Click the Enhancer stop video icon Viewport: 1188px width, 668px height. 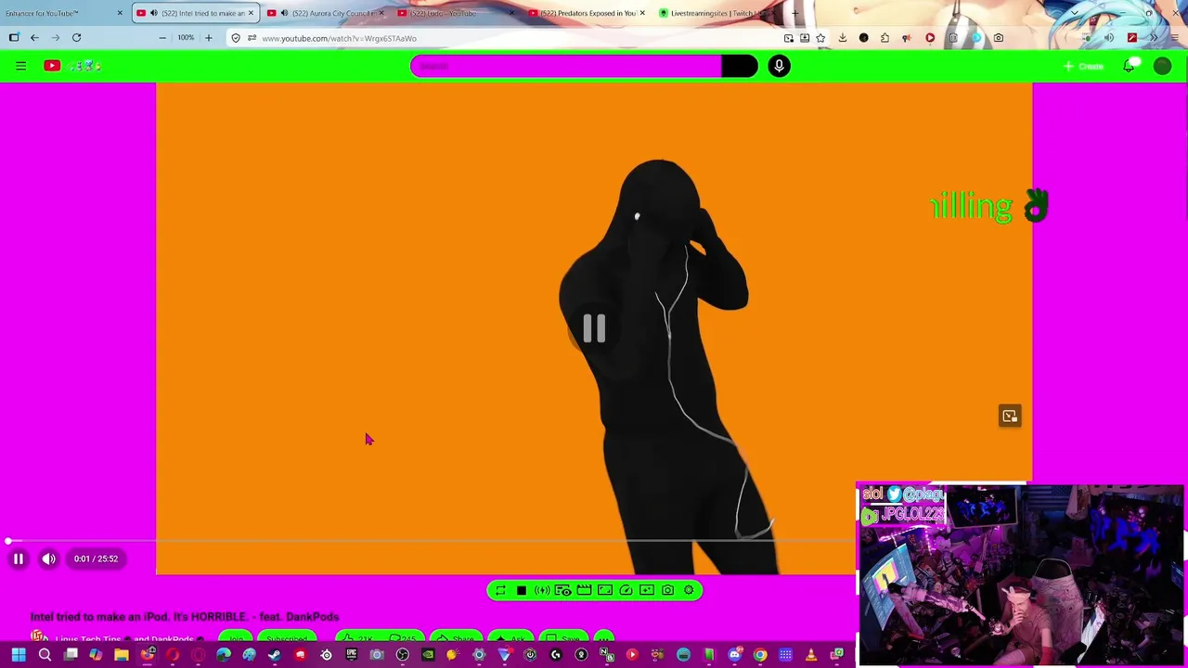522,590
